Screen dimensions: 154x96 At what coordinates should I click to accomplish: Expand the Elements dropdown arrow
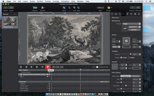tap(38, 8)
